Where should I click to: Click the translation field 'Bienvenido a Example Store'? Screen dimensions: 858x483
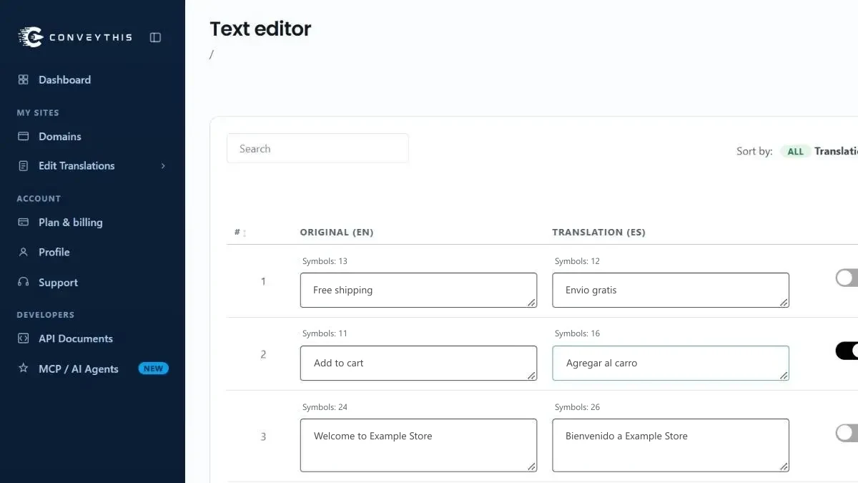pyautogui.click(x=671, y=445)
